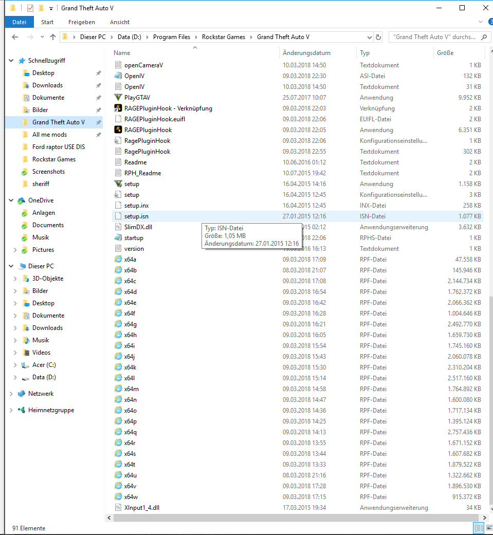
Task: Refresh the folder view
Action: [x=378, y=37]
